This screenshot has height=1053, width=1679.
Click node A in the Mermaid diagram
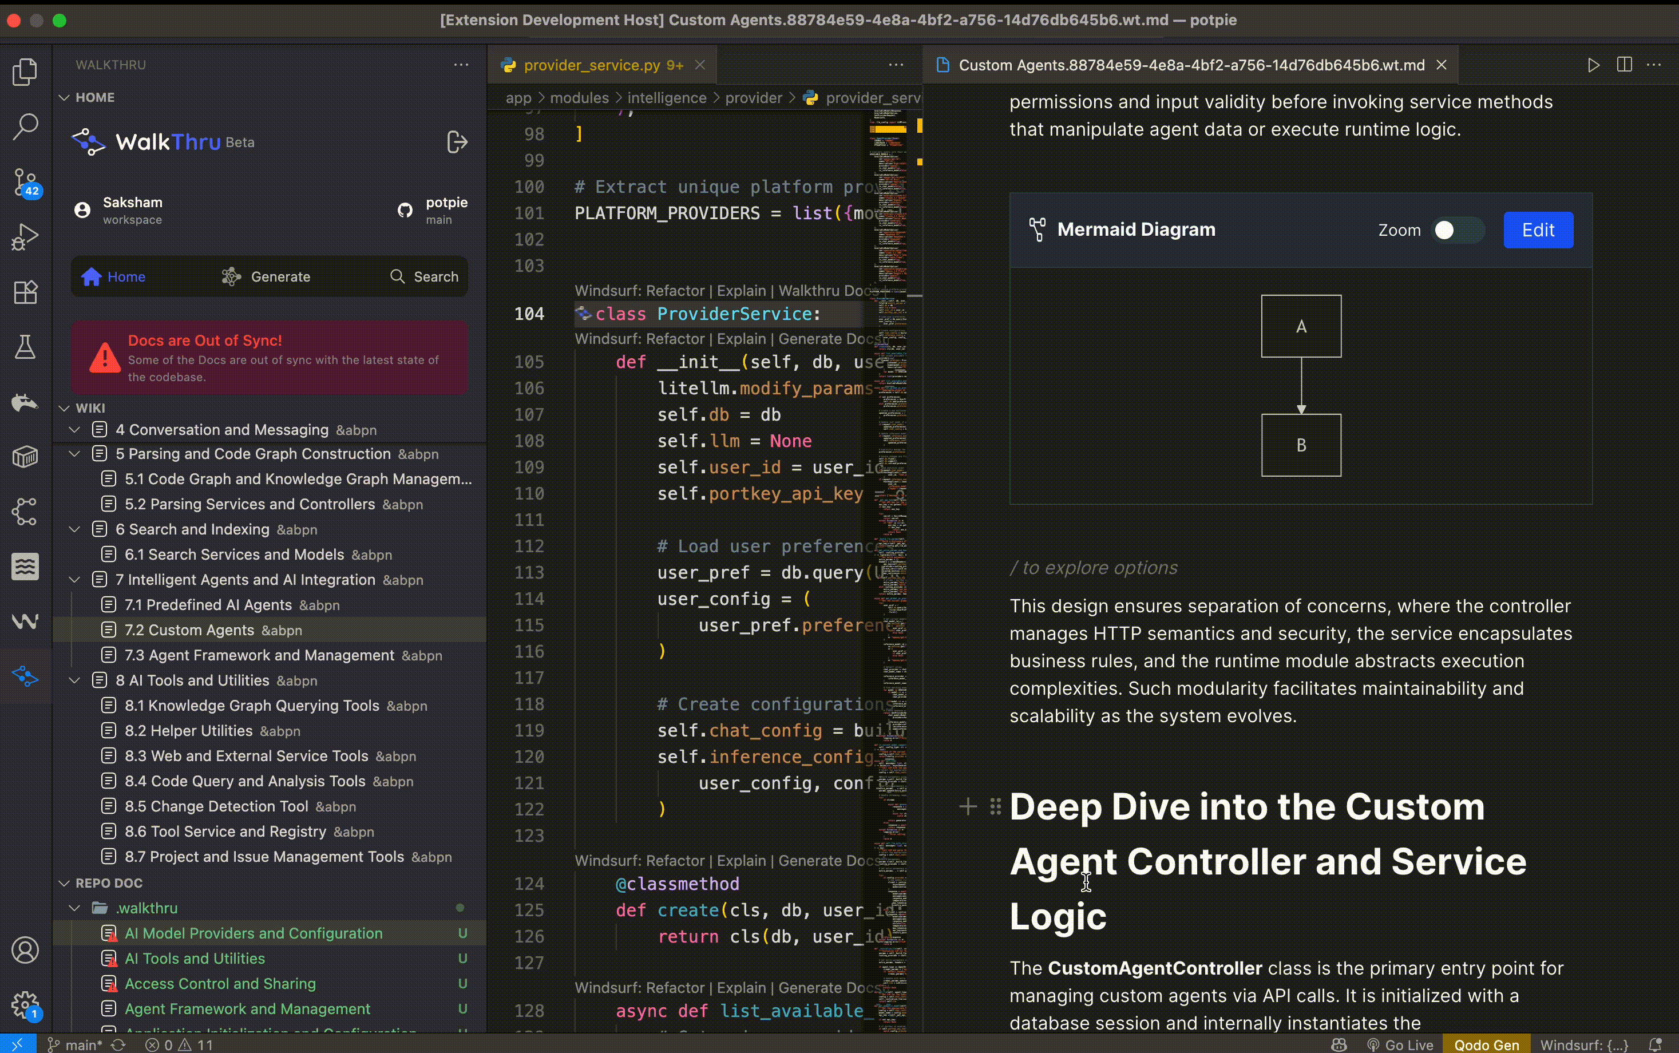click(1301, 326)
